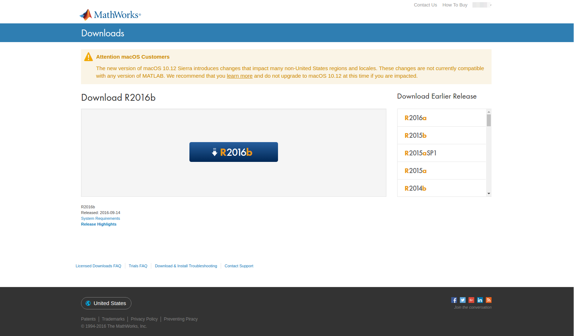The width and height of the screenshot is (574, 336).
Task: Click 'Attention macOS Customers' notice title
Action: (x=133, y=57)
